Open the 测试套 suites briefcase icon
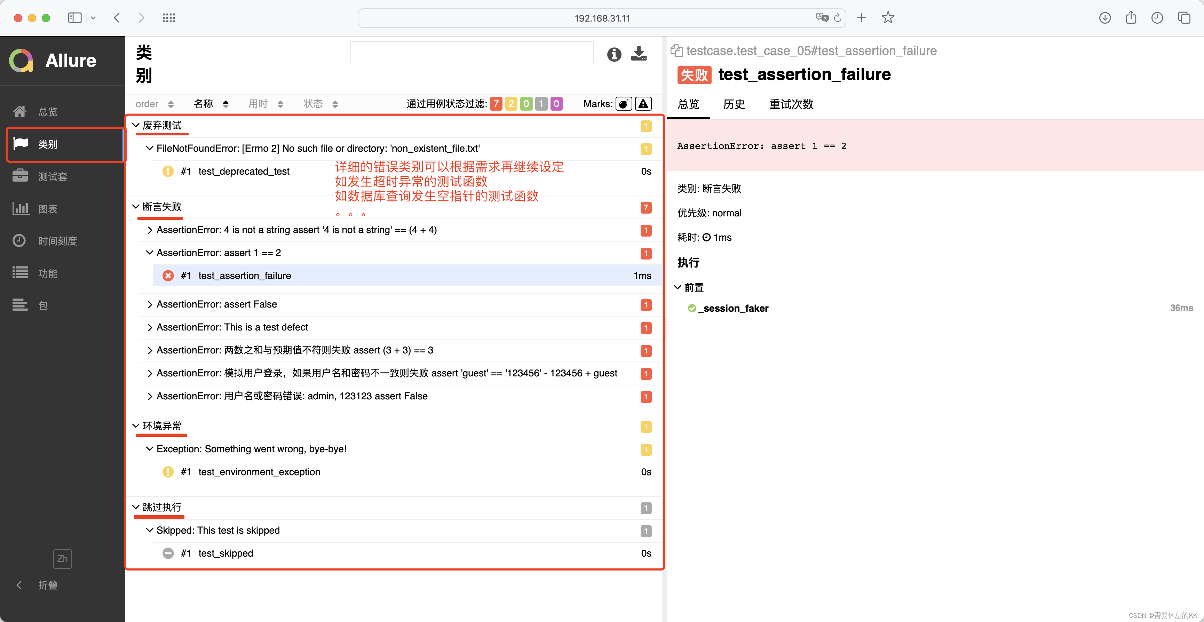 (20, 176)
